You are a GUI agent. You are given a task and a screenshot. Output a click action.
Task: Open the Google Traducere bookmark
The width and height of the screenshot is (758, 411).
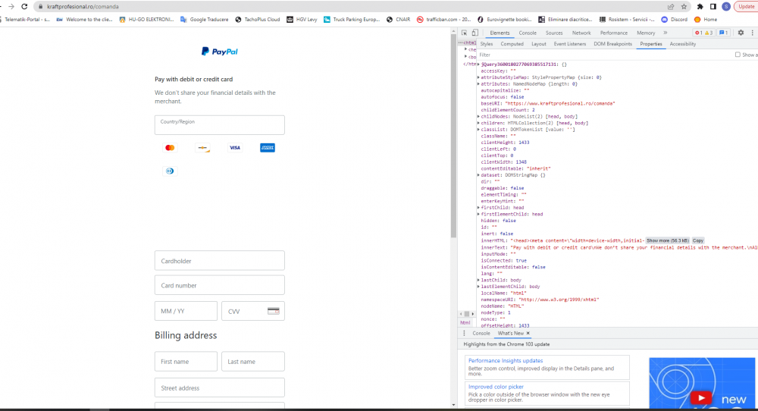205,20
